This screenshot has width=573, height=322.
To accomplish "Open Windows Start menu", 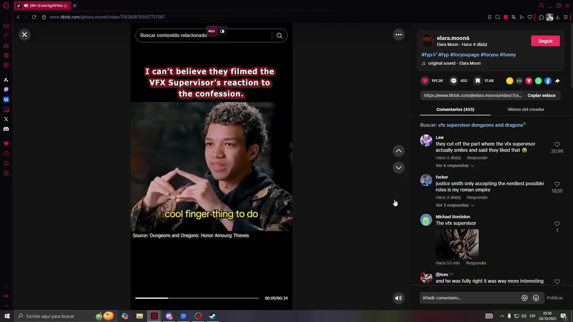I will coord(7,316).
